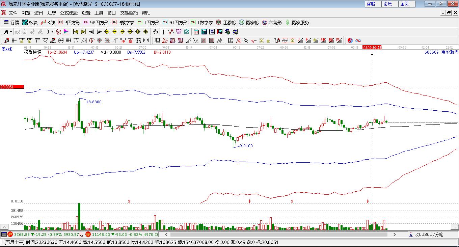
Task: Toggle the crosshair cursor tool
Action: pyautogui.click(x=163, y=32)
